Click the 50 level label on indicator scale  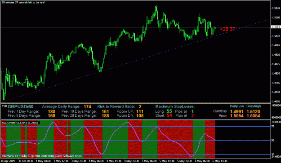[273, 141]
